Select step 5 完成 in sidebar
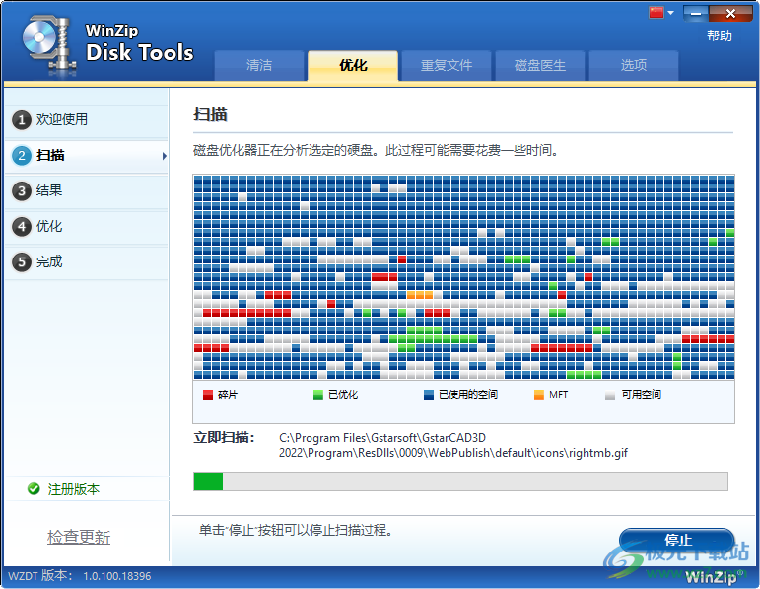The width and height of the screenshot is (760, 589). pos(87,262)
